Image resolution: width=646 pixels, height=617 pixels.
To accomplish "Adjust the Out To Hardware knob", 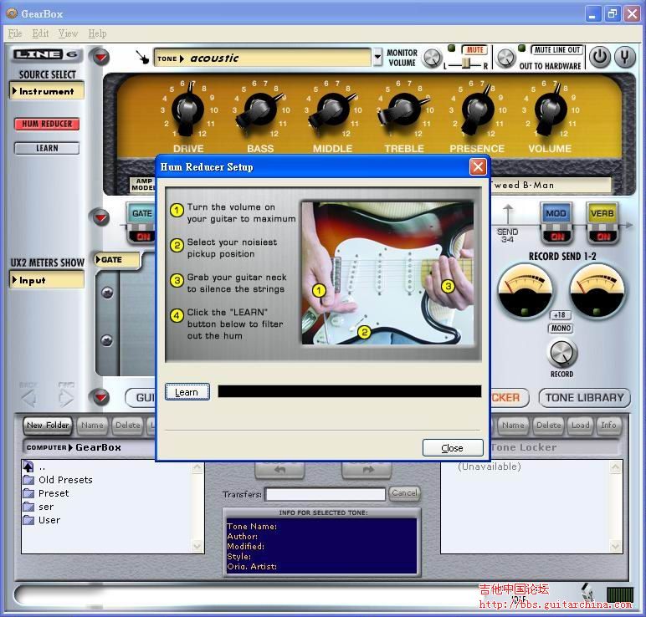I will click(x=505, y=58).
